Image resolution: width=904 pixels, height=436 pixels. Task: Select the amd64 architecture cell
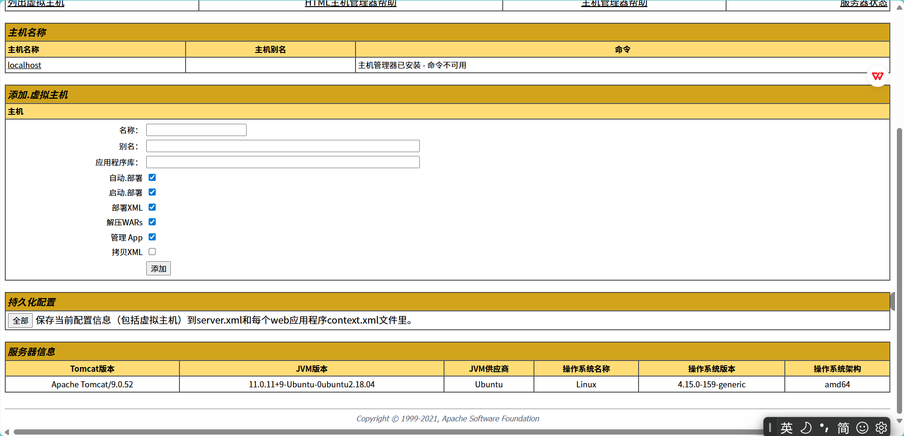coord(837,385)
